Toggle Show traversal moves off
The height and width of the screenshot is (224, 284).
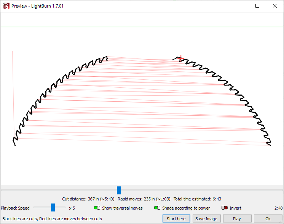pyautogui.click(x=97, y=208)
